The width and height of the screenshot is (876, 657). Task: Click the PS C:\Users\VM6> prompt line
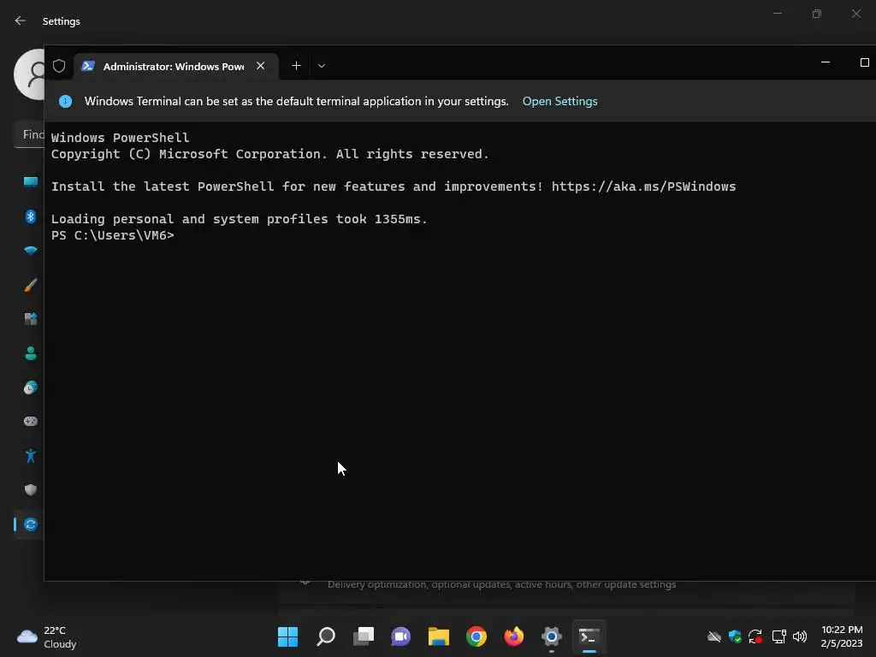click(112, 235)
